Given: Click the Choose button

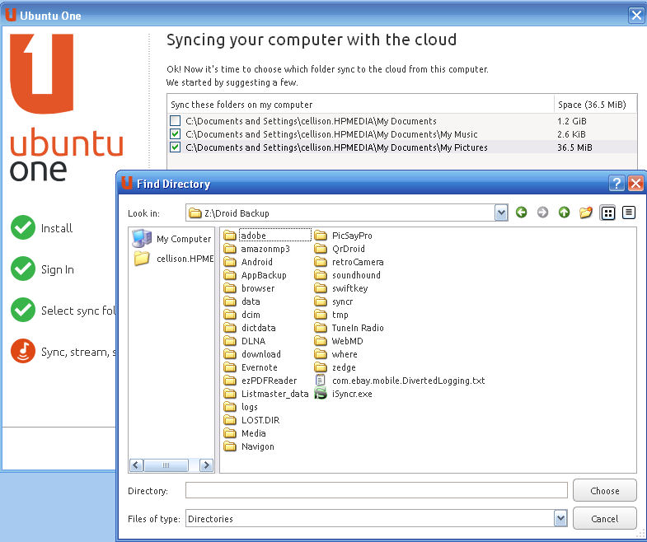Looking at the screenshot, I should (604, 490).
